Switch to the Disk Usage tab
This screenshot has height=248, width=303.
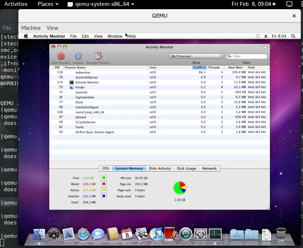[186, 168]
